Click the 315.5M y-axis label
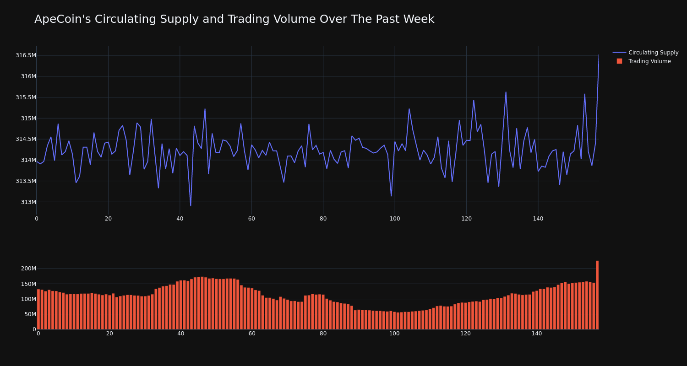The height and width of the screenshot is (366, 687). [26, 97]
